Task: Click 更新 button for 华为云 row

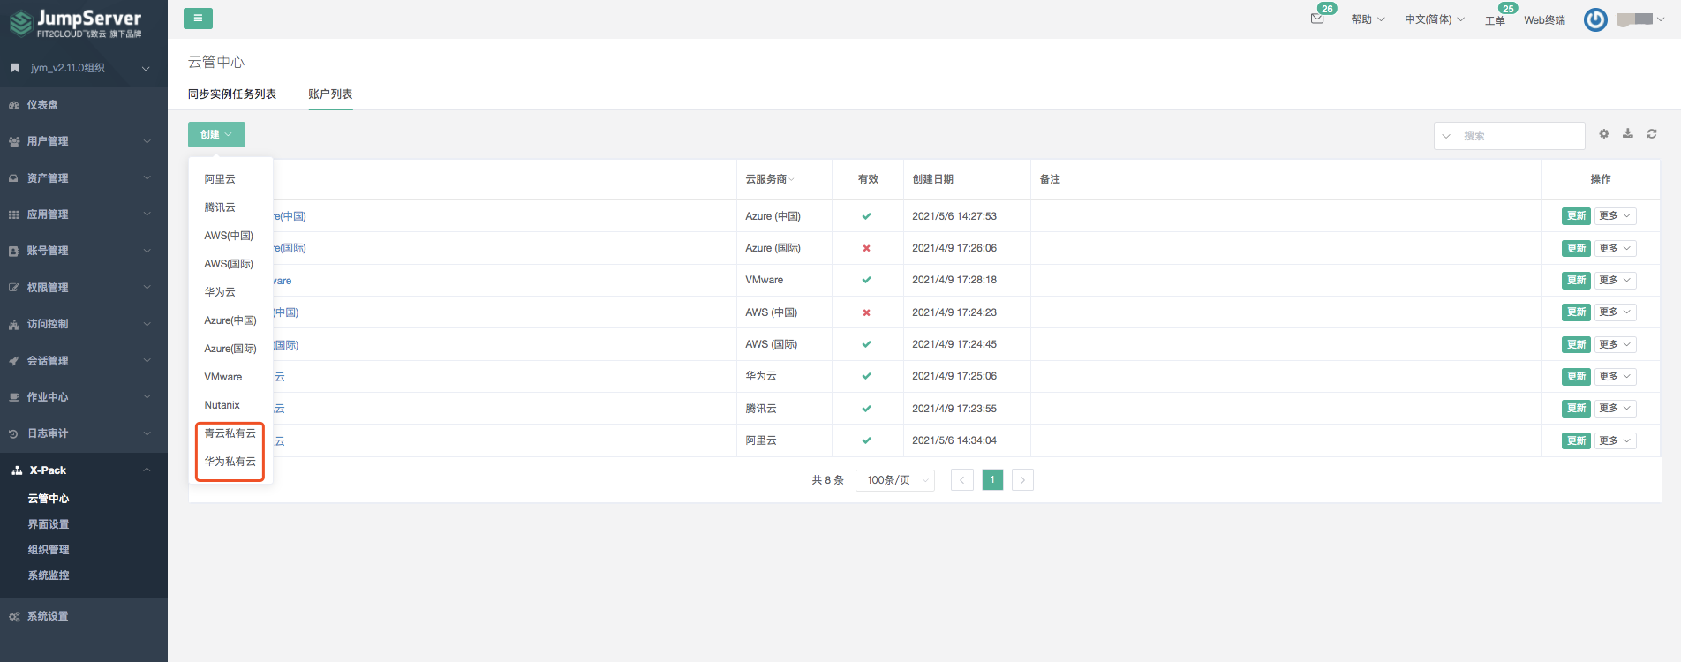Action: click(x=1576, y=377)
